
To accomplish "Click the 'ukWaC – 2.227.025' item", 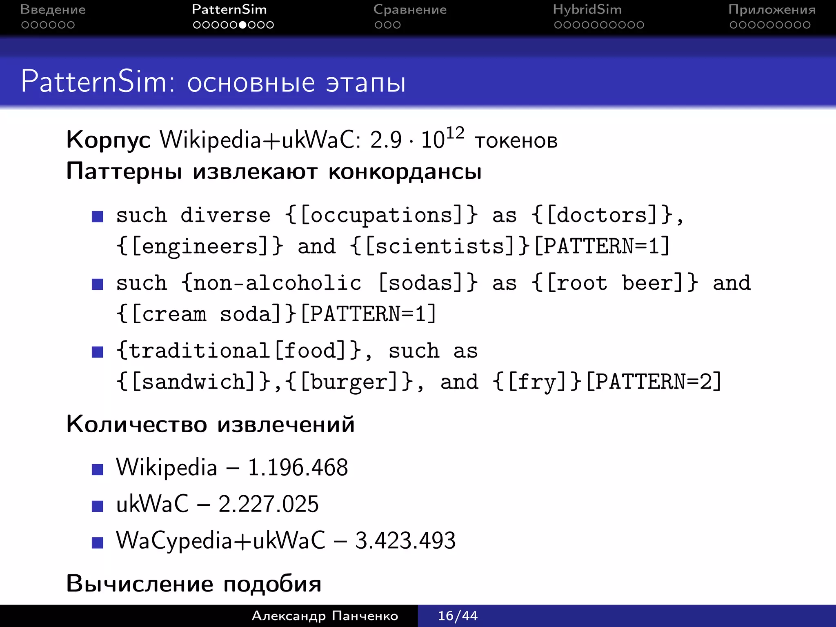I will [x=217, y=504].
